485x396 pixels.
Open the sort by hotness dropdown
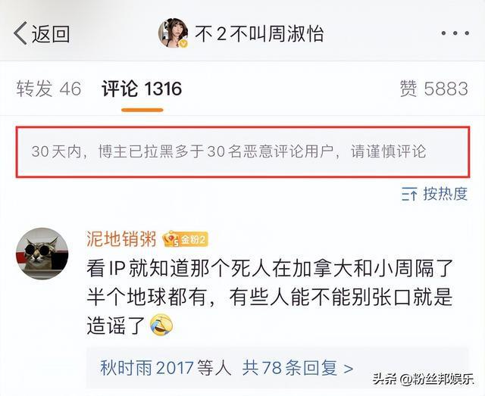click(x=434, y=194)
